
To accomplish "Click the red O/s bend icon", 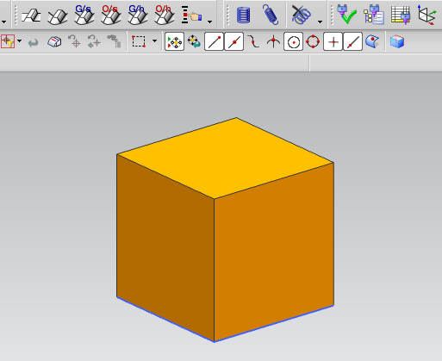I will pyautogui.click(x=111, y=15).
